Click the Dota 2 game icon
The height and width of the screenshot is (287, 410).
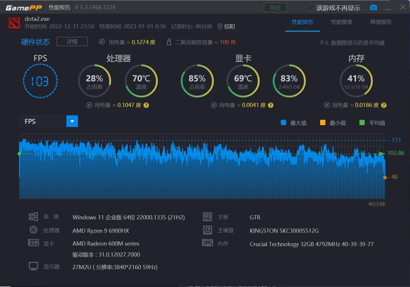[x=14, y=23]
